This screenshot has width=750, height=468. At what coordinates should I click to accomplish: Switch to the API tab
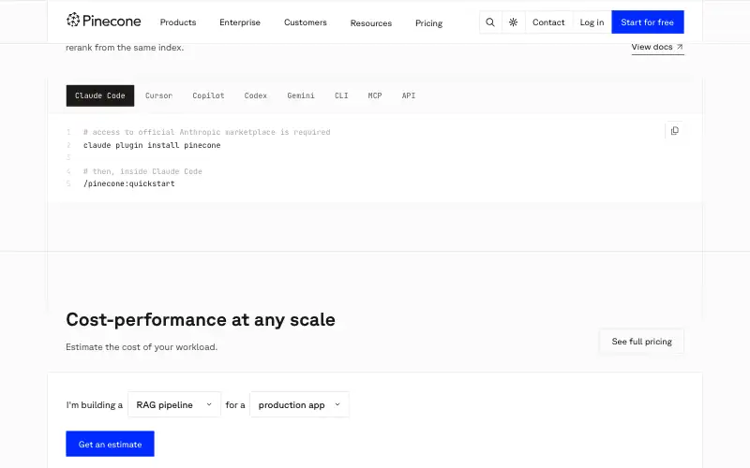click(x=408, y=95)
